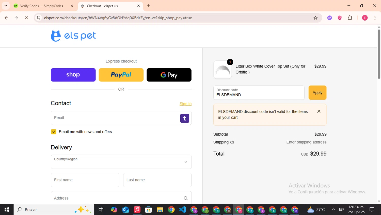Dismiss the invalid discount code message
The width and height of the screenshot is (381, 215).
(x=319, y=111)
